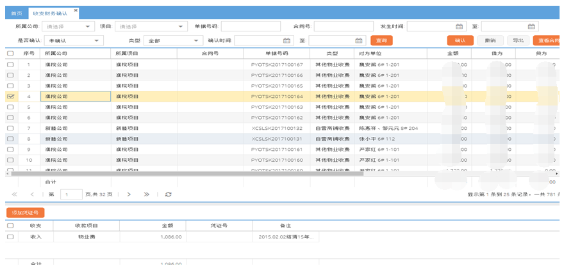573x266 pixels.
Task: Tick the select-all checkbox in the voucher table header
Action: click(x=11, y=226)
